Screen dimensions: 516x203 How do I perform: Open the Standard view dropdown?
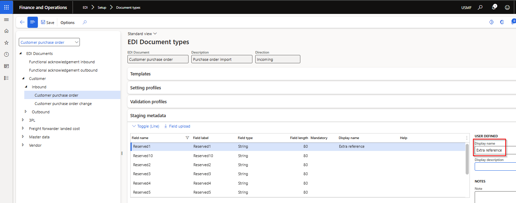tap(142, 33)
